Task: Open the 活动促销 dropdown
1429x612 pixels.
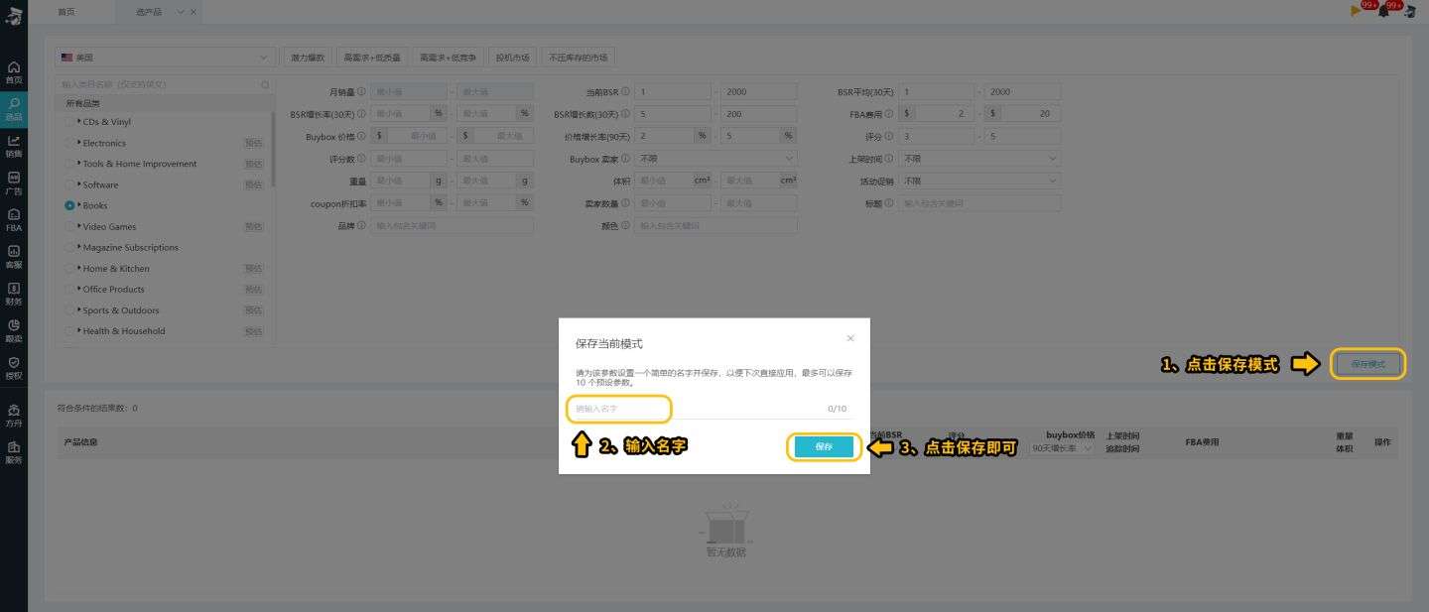Action: (979, 182)
